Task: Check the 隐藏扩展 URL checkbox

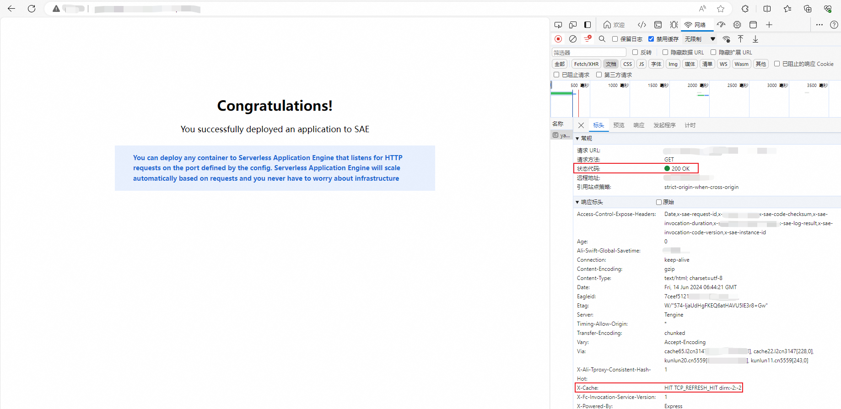Action: (713, 52)
